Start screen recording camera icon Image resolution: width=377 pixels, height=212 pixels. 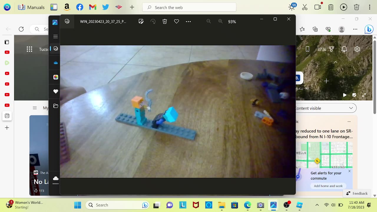coord(318,7)
